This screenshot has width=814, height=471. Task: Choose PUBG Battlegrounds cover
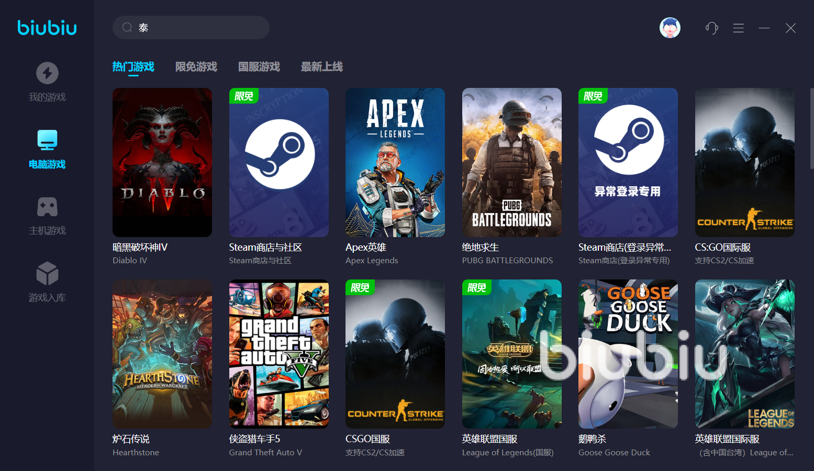(x=511, y=162)
